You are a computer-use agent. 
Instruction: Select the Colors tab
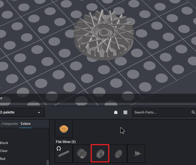point(25,124)
